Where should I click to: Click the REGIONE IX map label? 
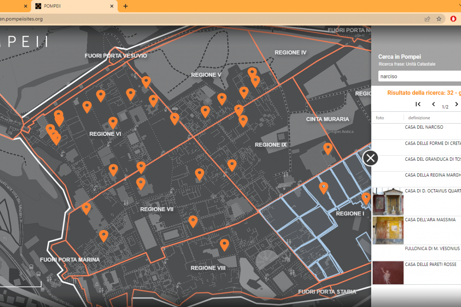(270, 145)
